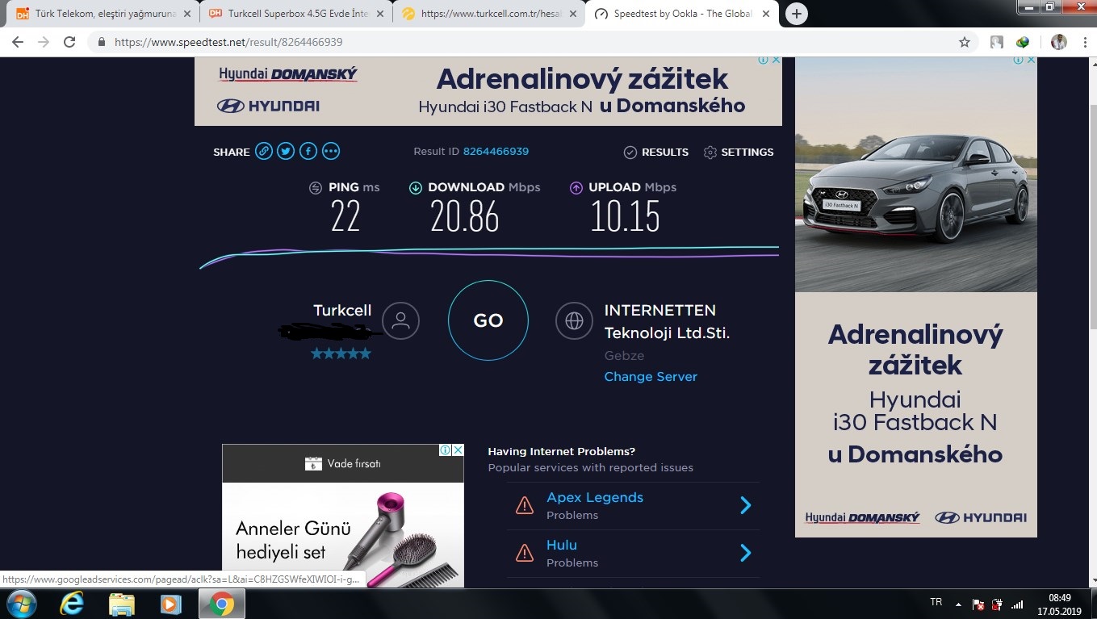This screenshot has height=619, width=1097.
Task: Click the Chrome taskbar button
Action: click(x=220, y=604)
